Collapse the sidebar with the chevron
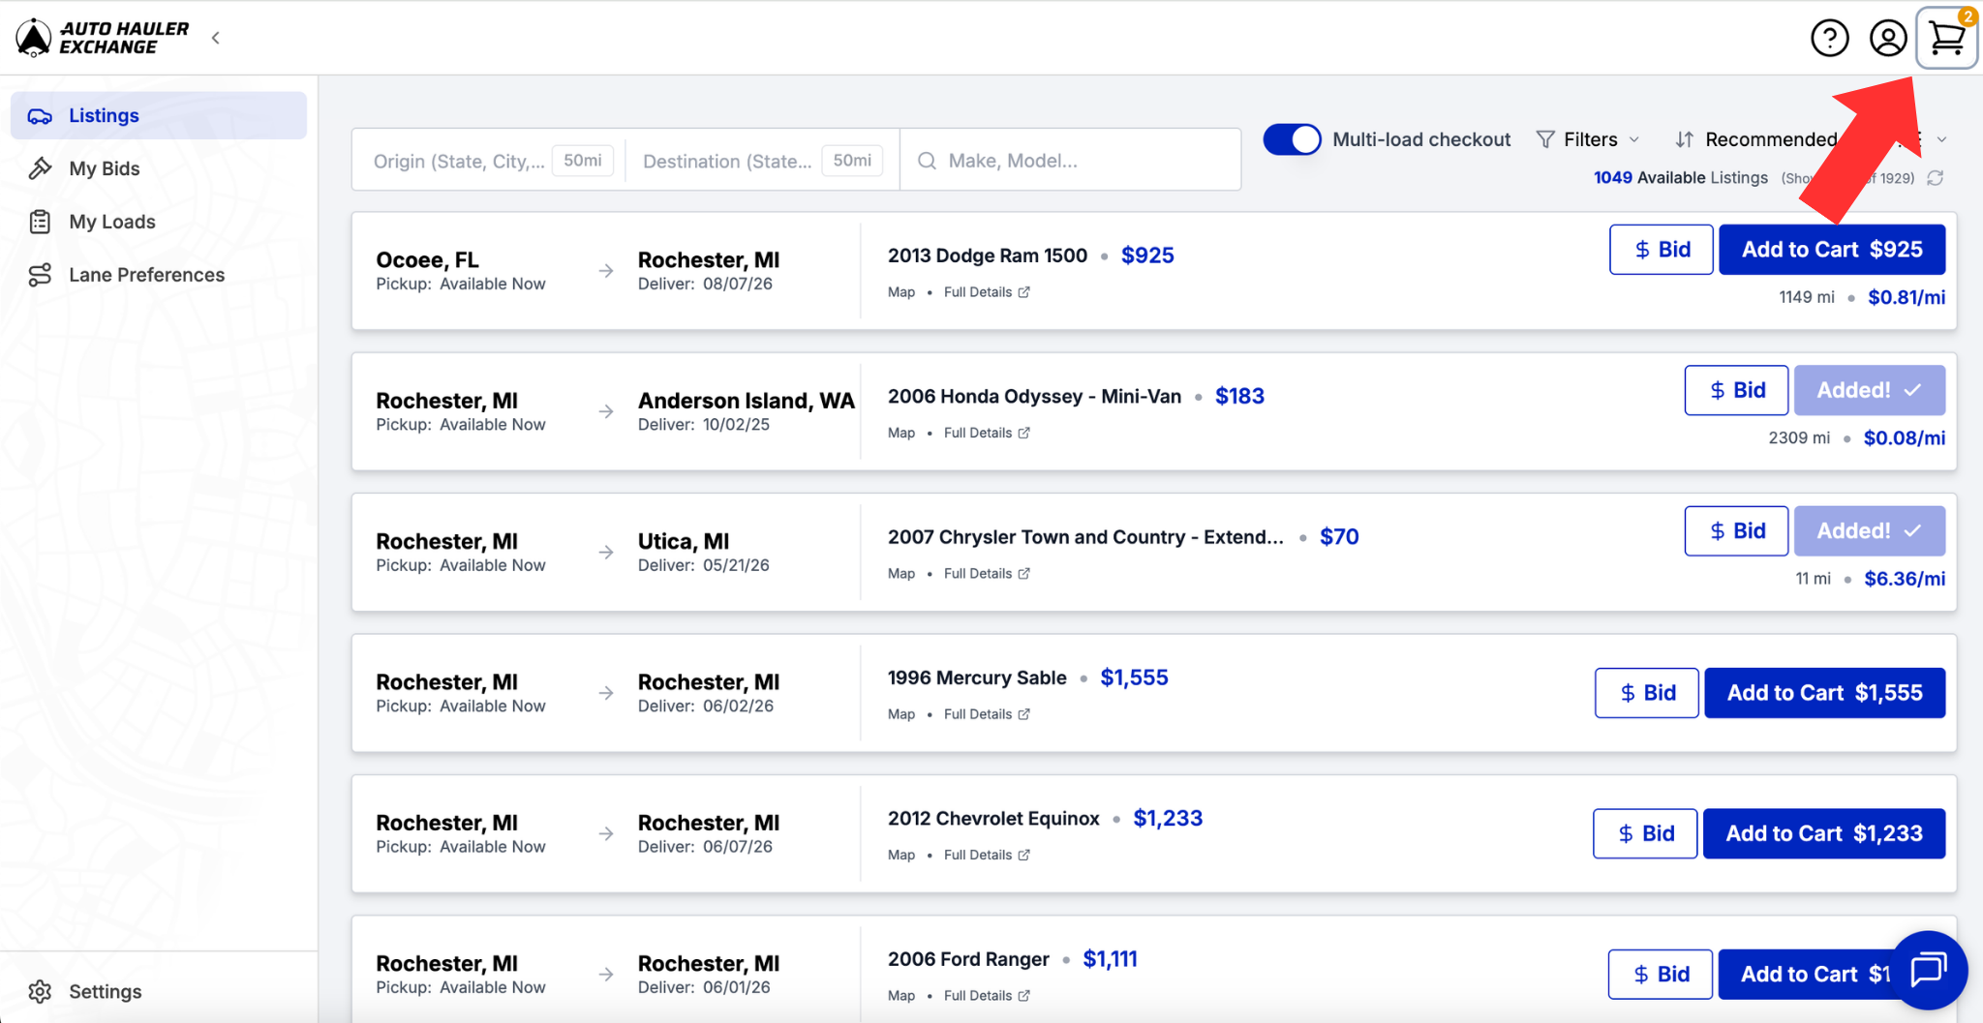 pos(215,38)
